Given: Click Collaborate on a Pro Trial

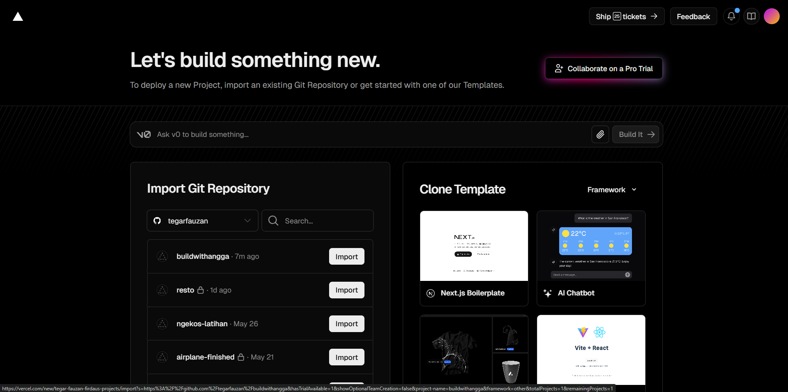Looking at the screenshot, I should [604, 68].
